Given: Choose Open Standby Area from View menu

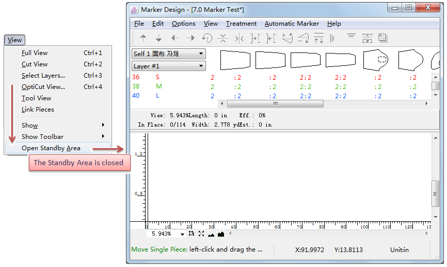Looking at the screenshot, I should 51,148.
